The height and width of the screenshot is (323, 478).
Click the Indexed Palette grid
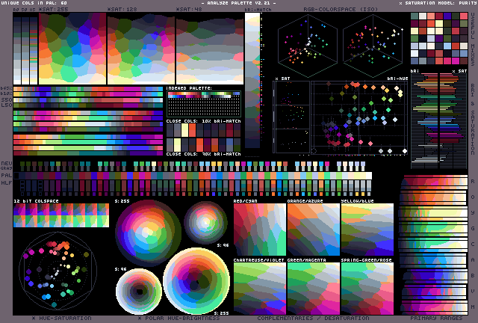204,104
